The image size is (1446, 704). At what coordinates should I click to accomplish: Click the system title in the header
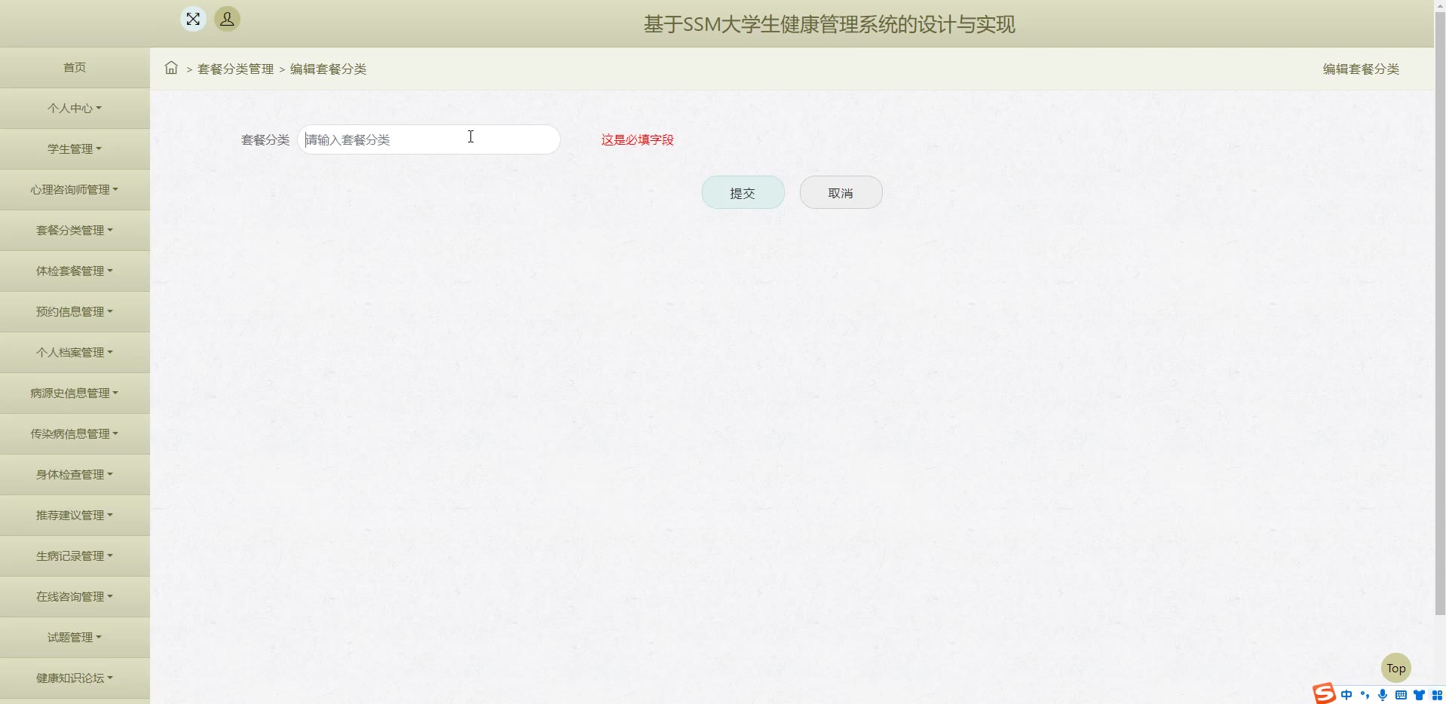point(829,24)
